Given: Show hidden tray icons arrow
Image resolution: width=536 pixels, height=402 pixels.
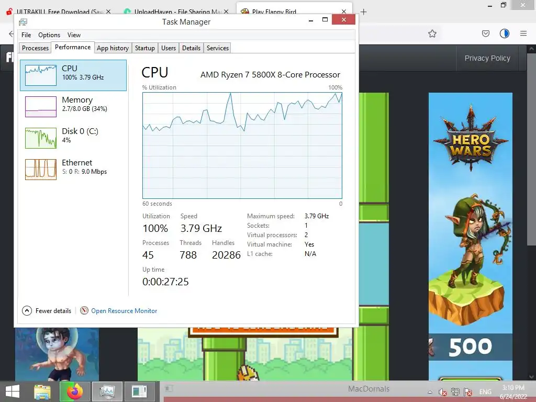Looking at the screenshot, I should [430, 392].
